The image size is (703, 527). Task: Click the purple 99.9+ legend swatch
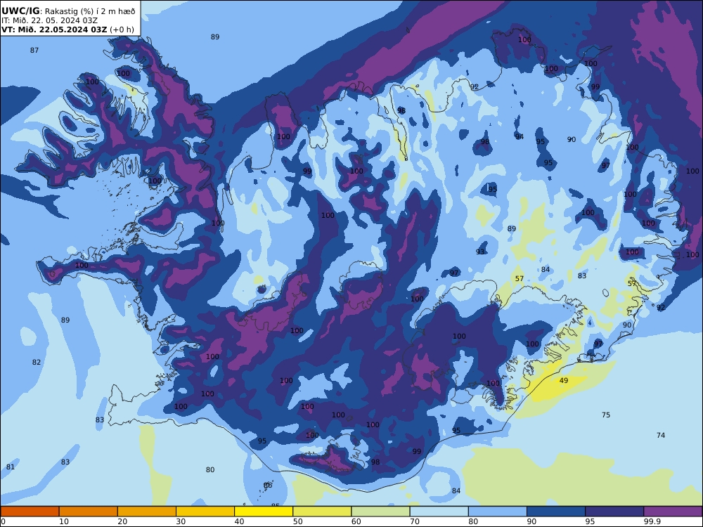point(673,512)
